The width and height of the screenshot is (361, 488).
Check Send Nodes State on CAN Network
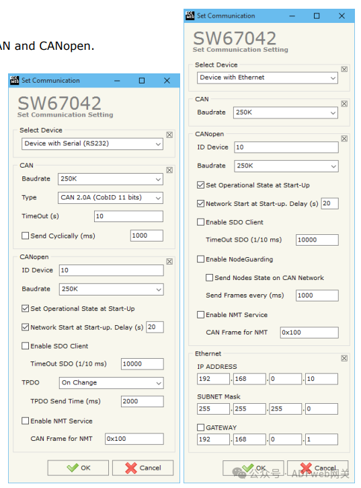pos(209,277)
